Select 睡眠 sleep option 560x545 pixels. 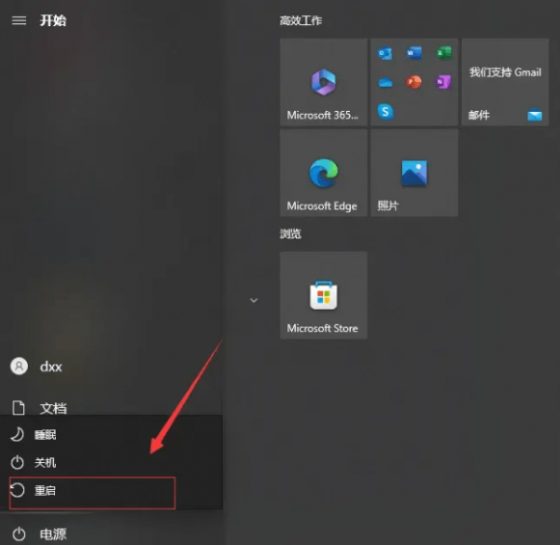(x=111, y=435)
